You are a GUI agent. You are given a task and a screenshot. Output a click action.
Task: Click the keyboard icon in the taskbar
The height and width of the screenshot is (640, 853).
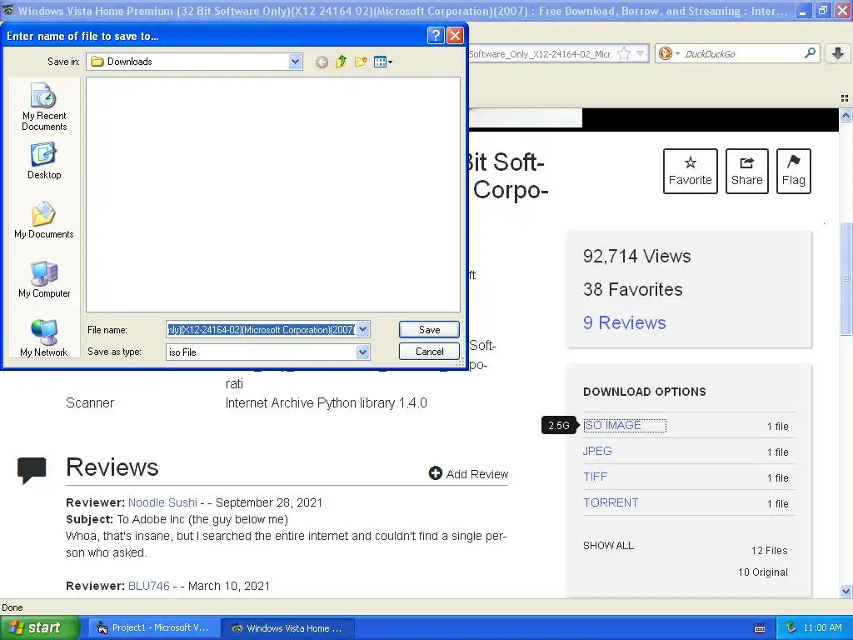coord(760,628)
